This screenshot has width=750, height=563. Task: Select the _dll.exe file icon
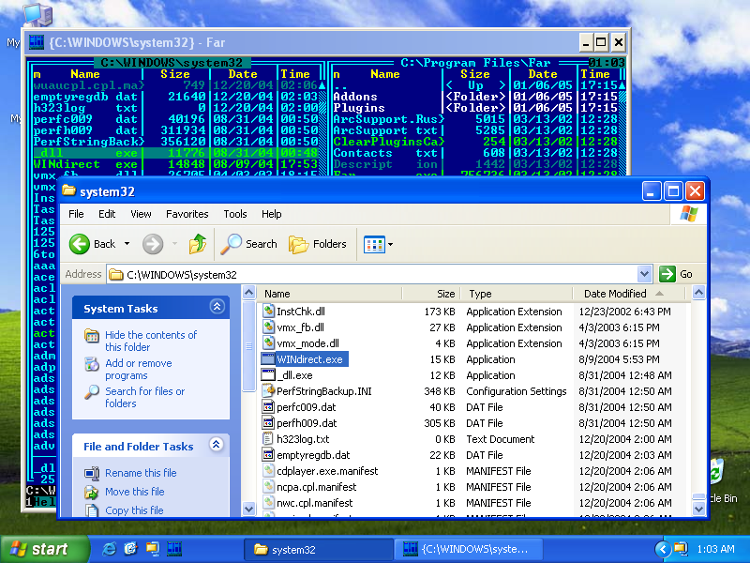268,374
